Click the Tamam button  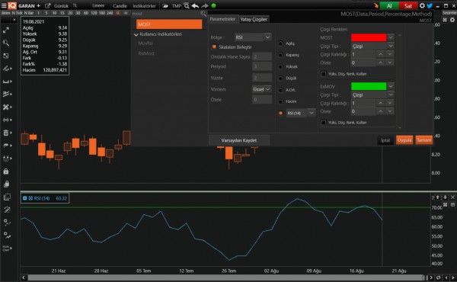point(423,140)
